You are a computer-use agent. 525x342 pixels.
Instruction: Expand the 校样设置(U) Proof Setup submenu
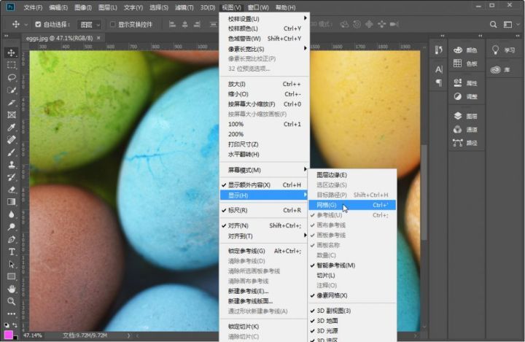coord(265,19)
